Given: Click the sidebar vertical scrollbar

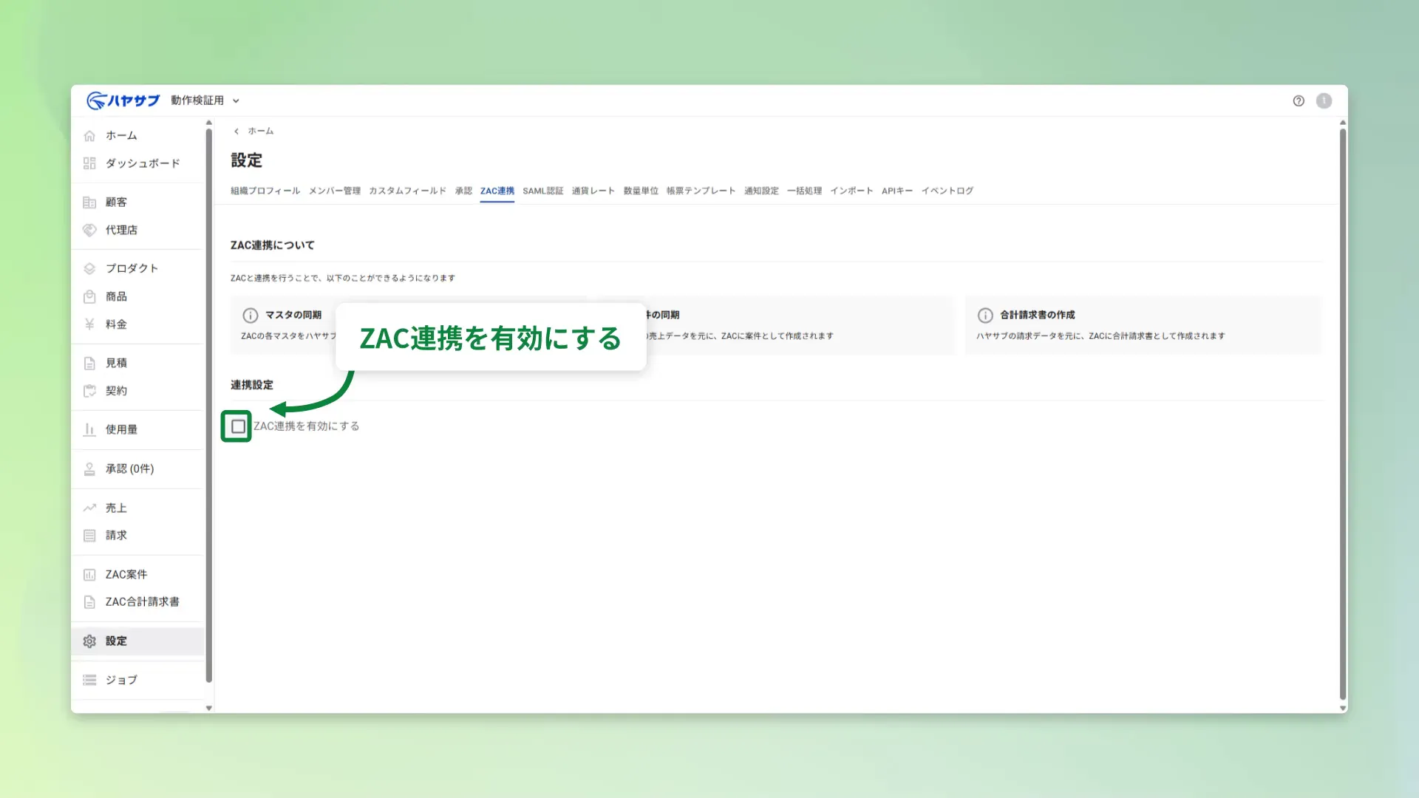Looking at the screenshot, I should pos(208,405).
